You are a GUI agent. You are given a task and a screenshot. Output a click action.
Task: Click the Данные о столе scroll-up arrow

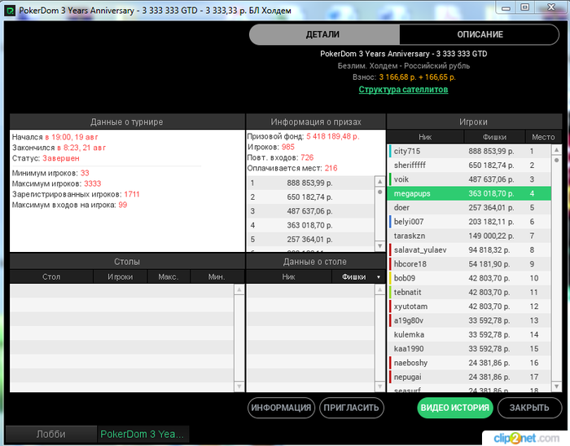380,289
